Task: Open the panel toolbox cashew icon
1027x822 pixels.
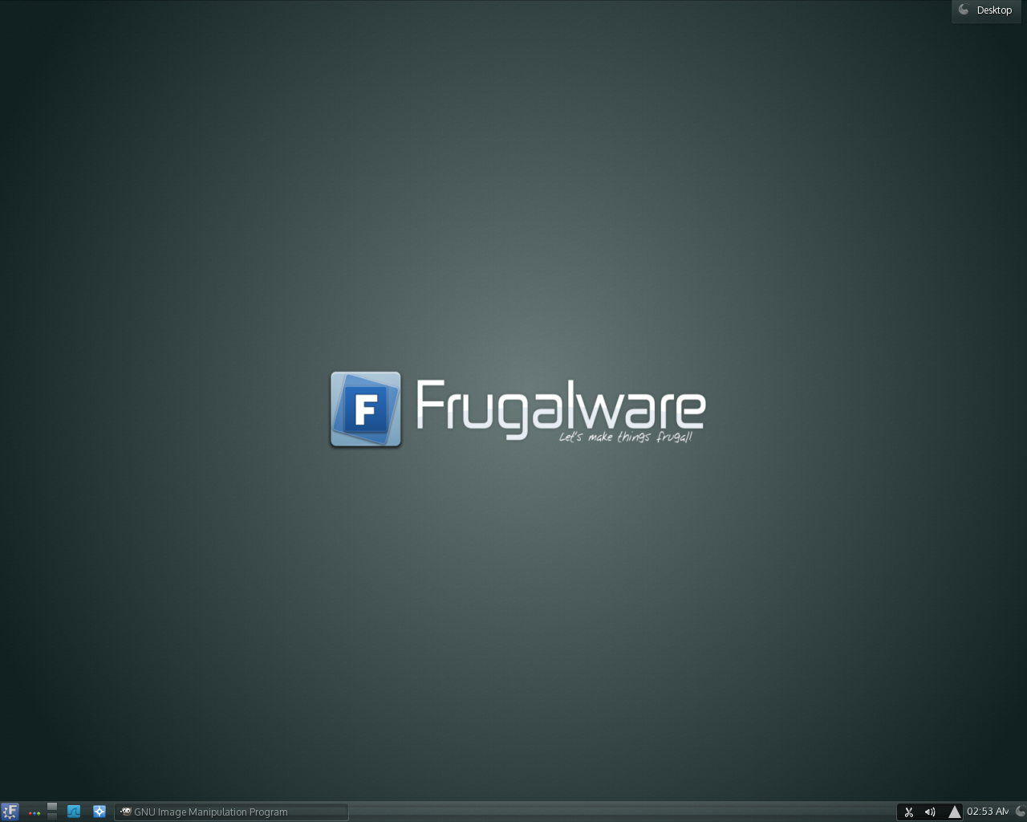Action: pyautogui.click(x=1020, y=812)
